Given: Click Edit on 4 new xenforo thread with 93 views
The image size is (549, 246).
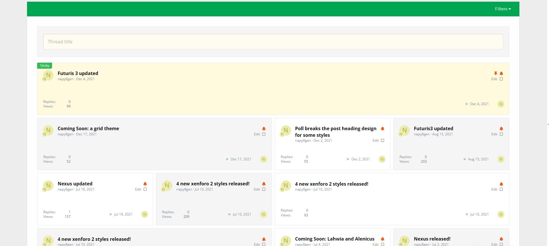Looking at the screenshot, I should coord(494,189).
